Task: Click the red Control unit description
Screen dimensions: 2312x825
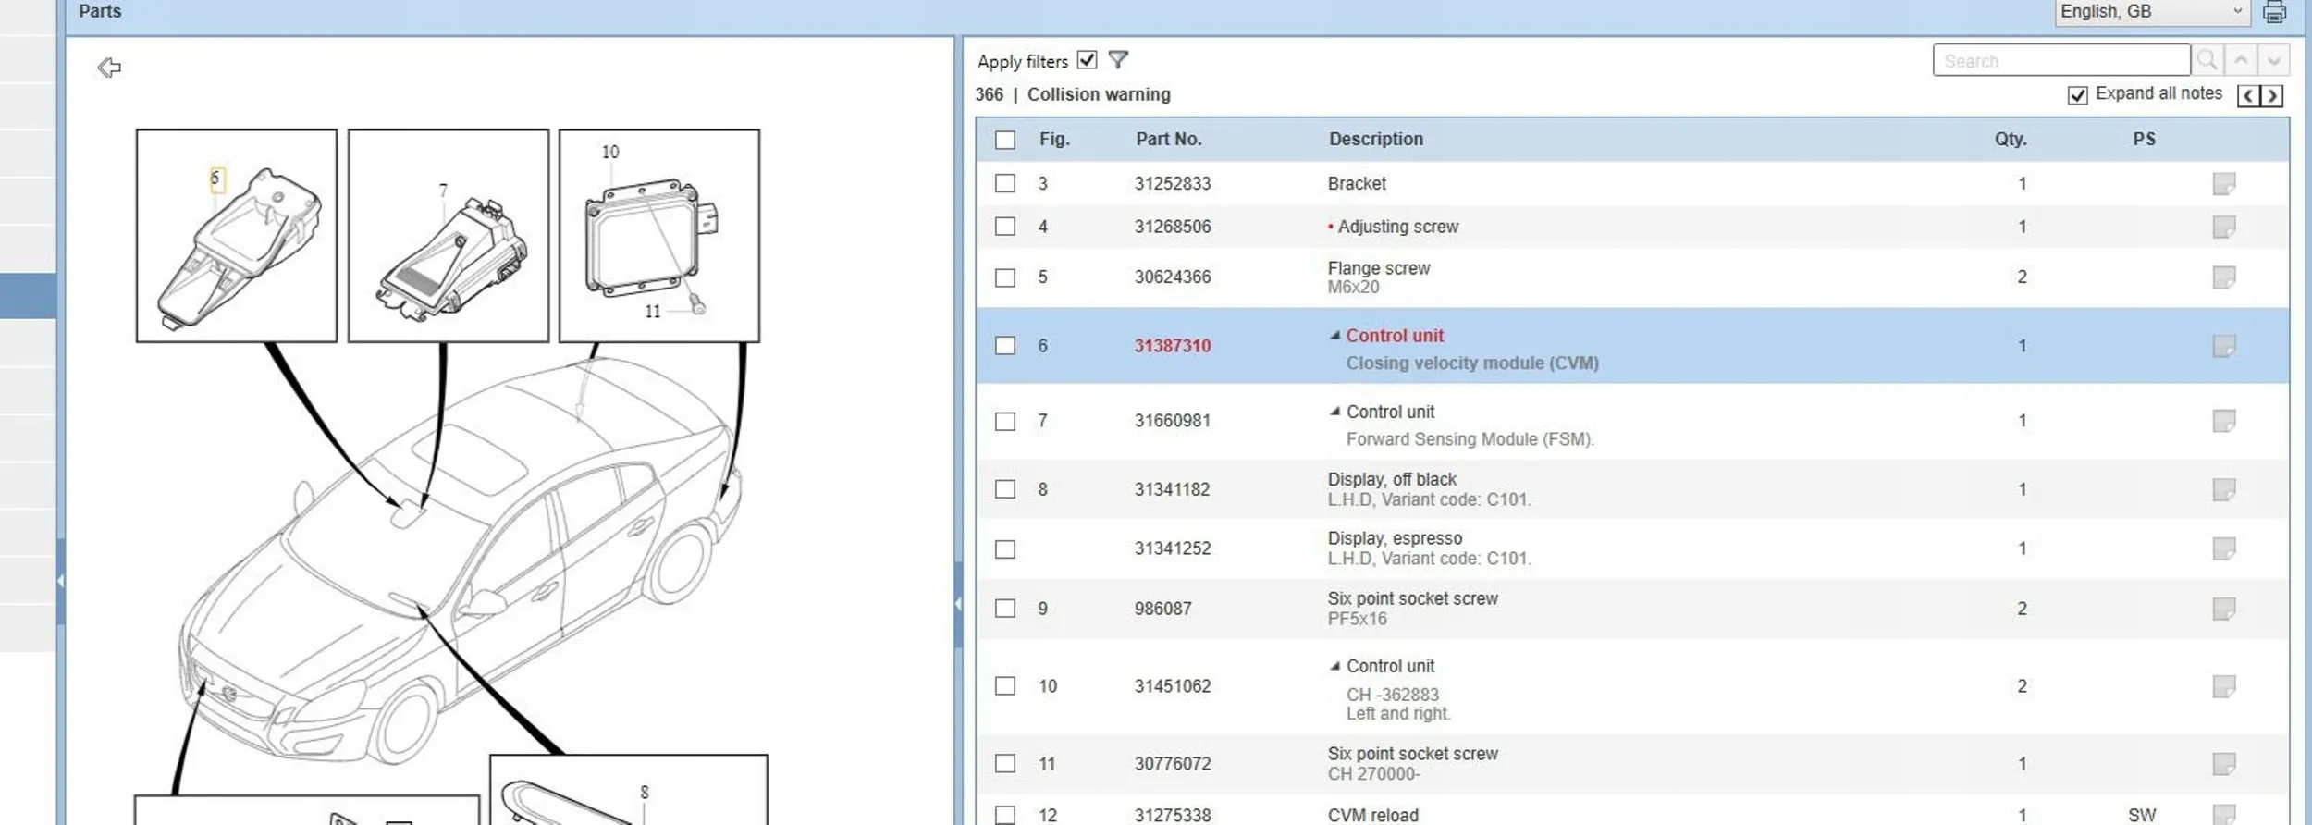Action: 1395,336
